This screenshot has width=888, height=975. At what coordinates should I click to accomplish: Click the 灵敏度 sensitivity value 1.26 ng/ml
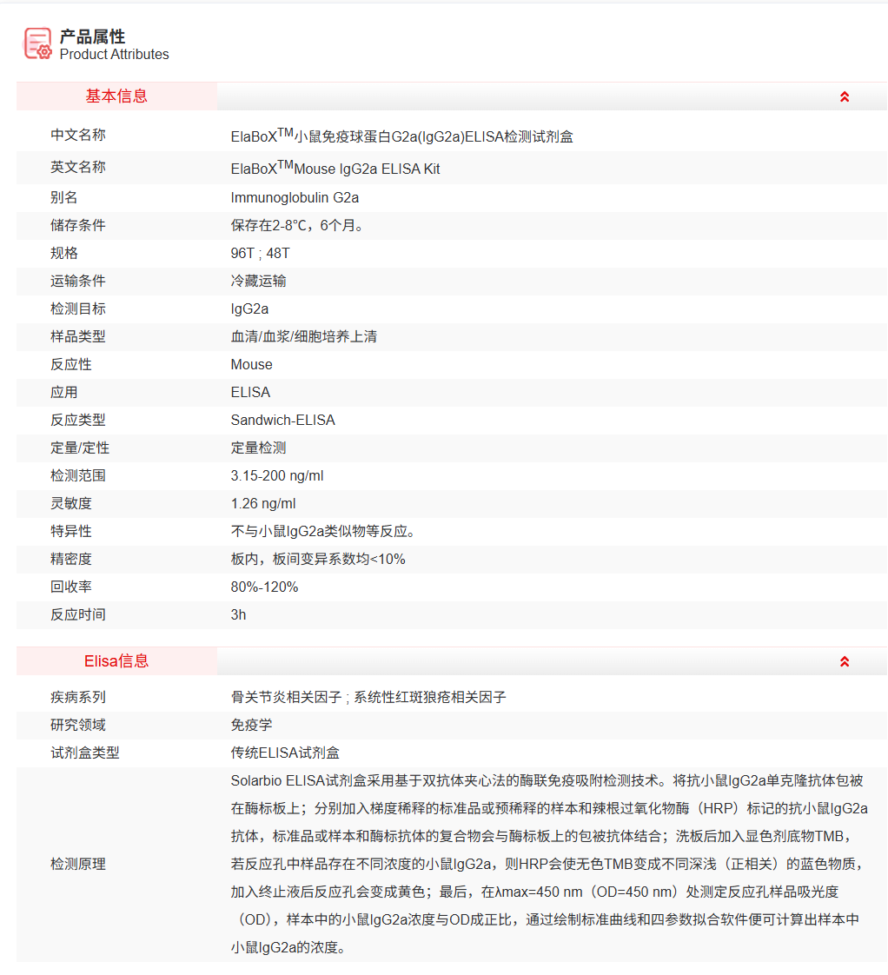pyautogui.click(x=266, y=503)
